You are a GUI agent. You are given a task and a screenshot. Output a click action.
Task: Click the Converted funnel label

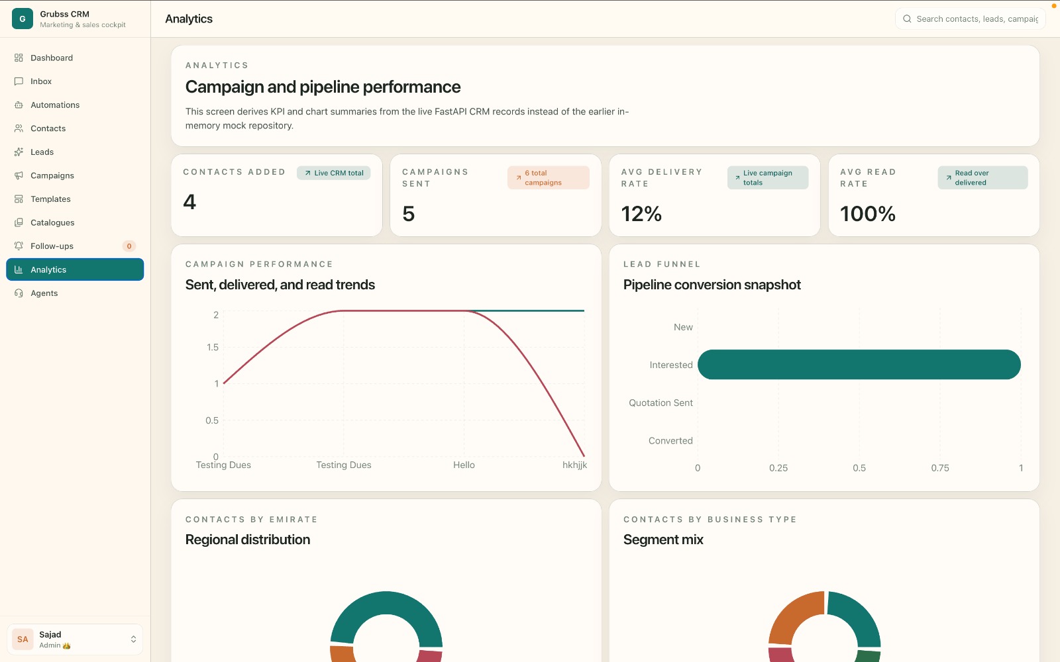(x=670, y=441)
